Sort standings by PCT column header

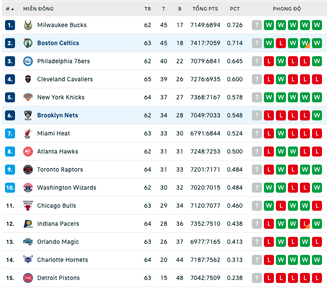coord(234,9)
